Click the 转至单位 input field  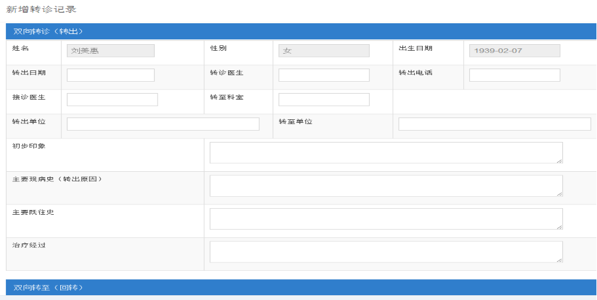point(494,124)
